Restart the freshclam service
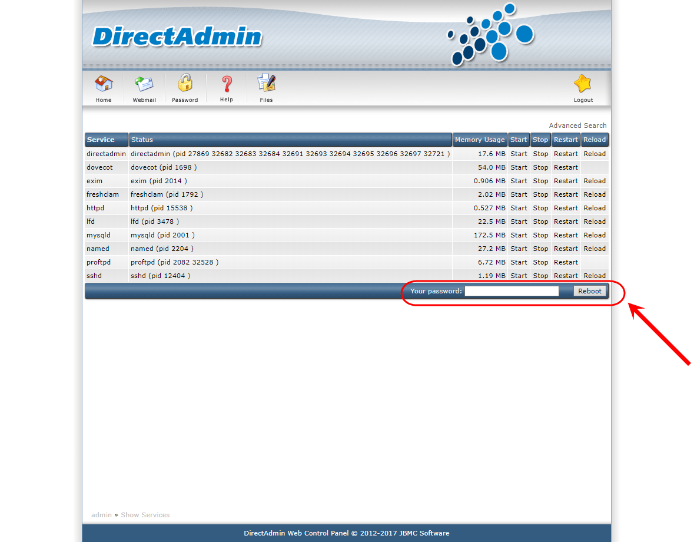Viewport: 694px width, 542px height. point(566,194)
